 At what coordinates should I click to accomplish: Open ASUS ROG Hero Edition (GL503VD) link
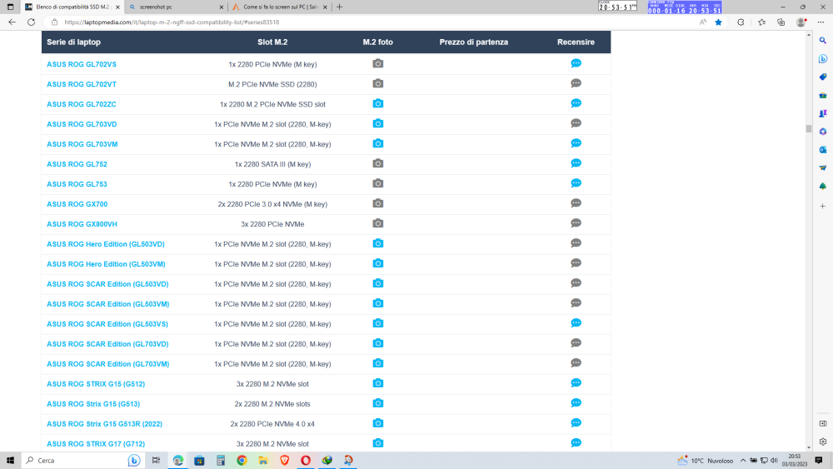[106, 244]
